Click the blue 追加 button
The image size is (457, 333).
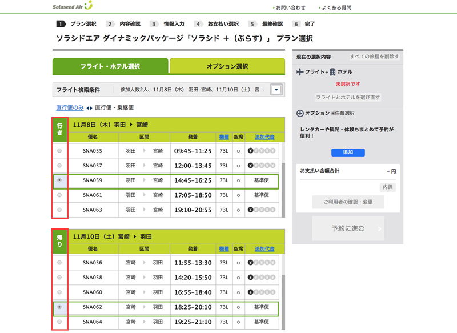point(348,153)
